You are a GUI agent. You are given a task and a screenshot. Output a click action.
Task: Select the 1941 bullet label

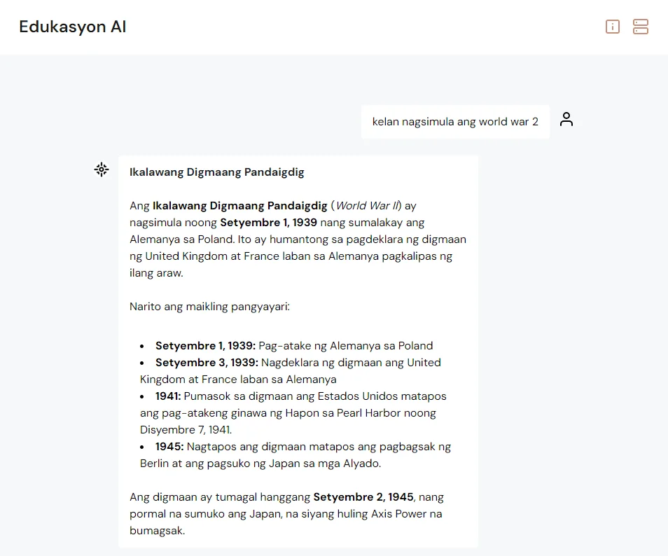168,396
